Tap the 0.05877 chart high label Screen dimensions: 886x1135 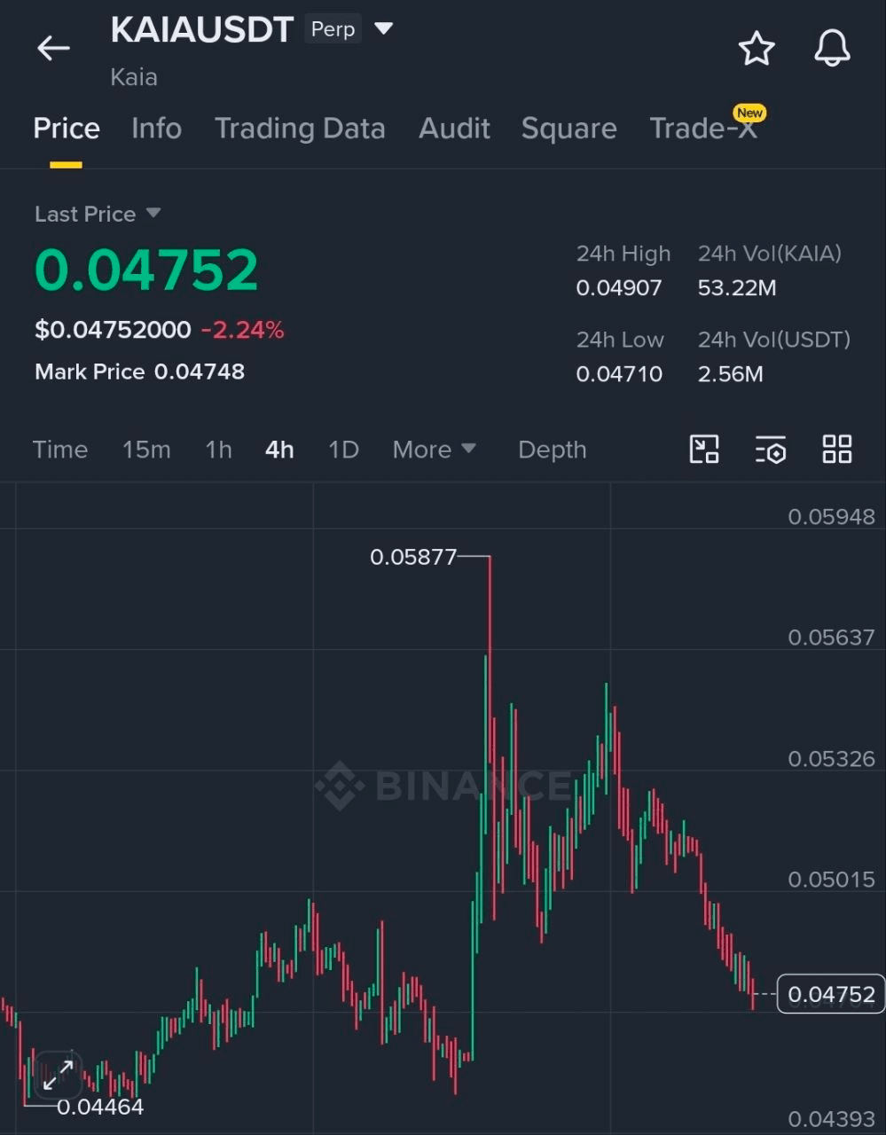(x=412, y=557)
